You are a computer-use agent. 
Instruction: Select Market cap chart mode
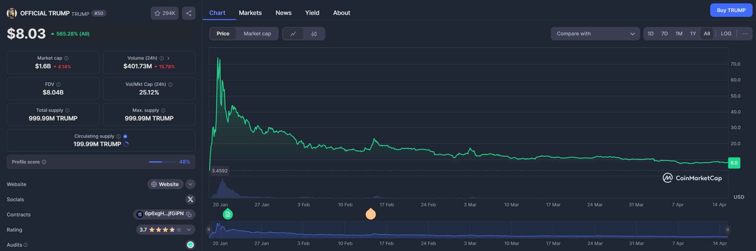point(257,34)
